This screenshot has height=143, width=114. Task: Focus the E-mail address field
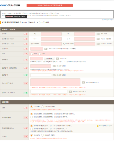[55, 82]
